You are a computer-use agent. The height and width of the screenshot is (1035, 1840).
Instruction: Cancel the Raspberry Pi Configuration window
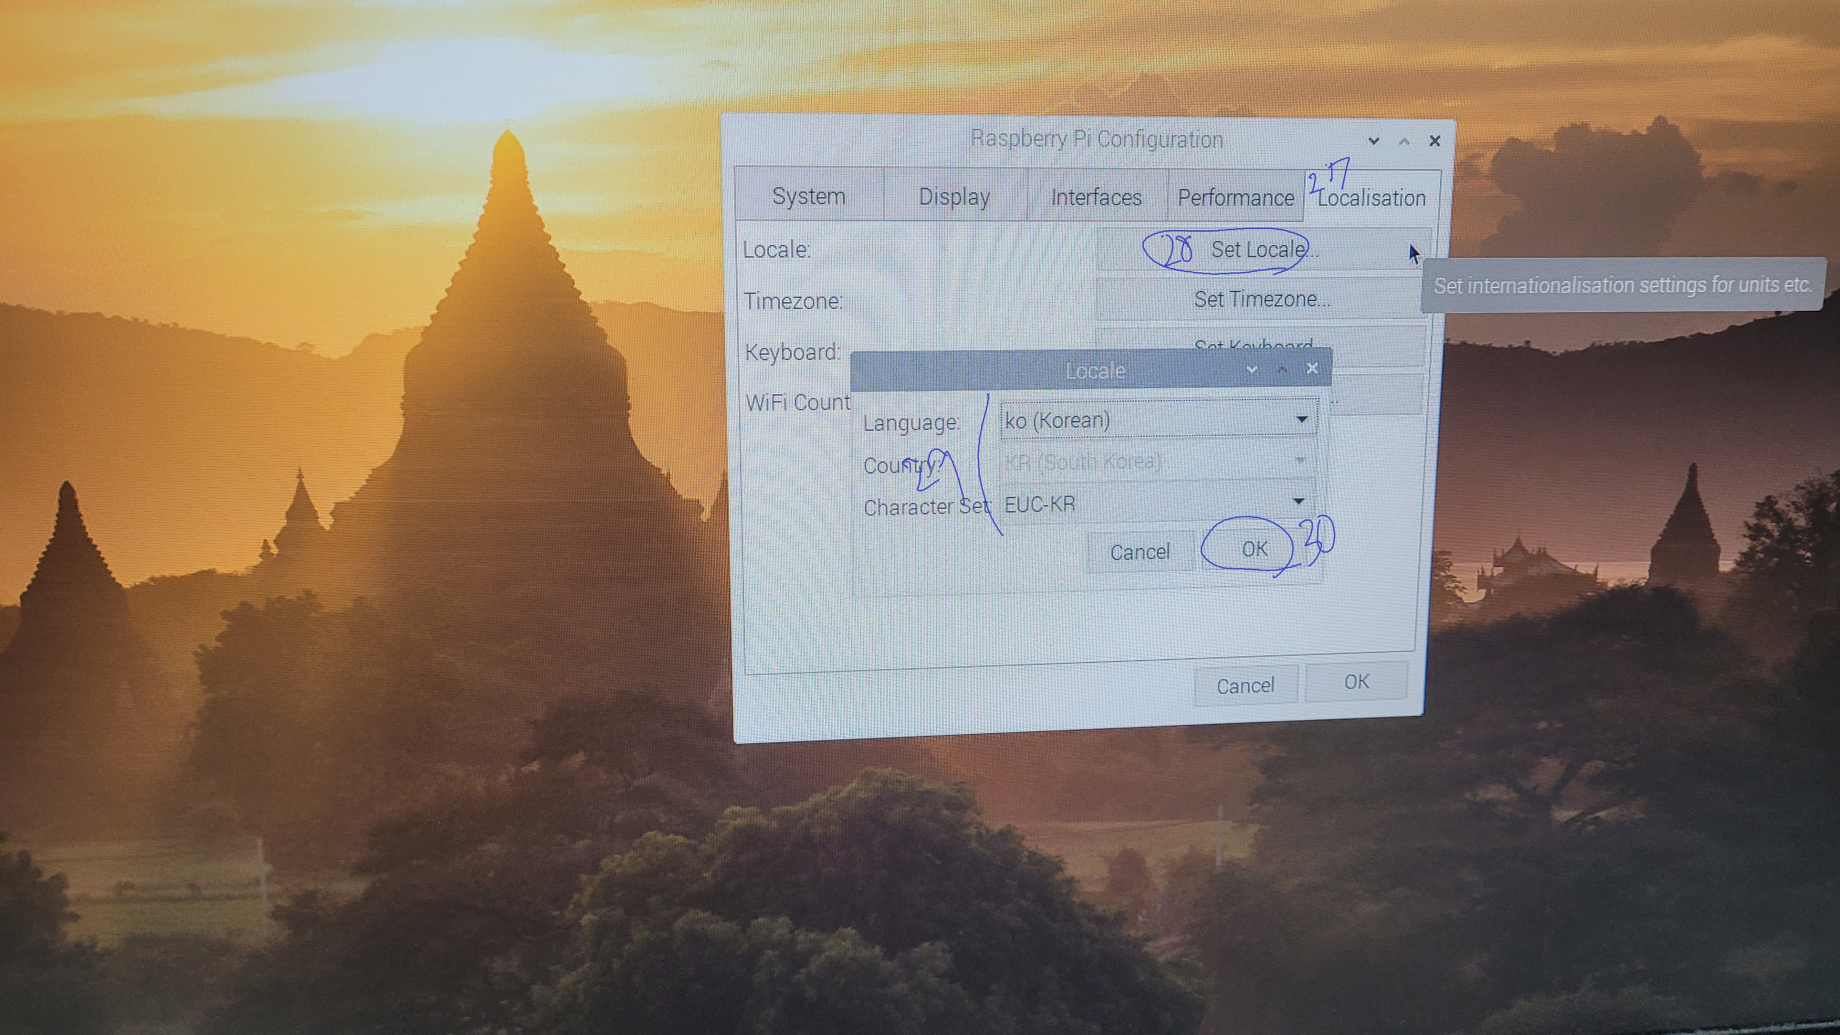1245,686
